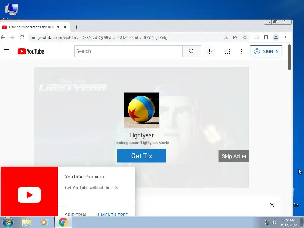Viewport: 304px width, 228px height.
Task: Dismiss the panel with X below video
Action: tap(272, 205)
